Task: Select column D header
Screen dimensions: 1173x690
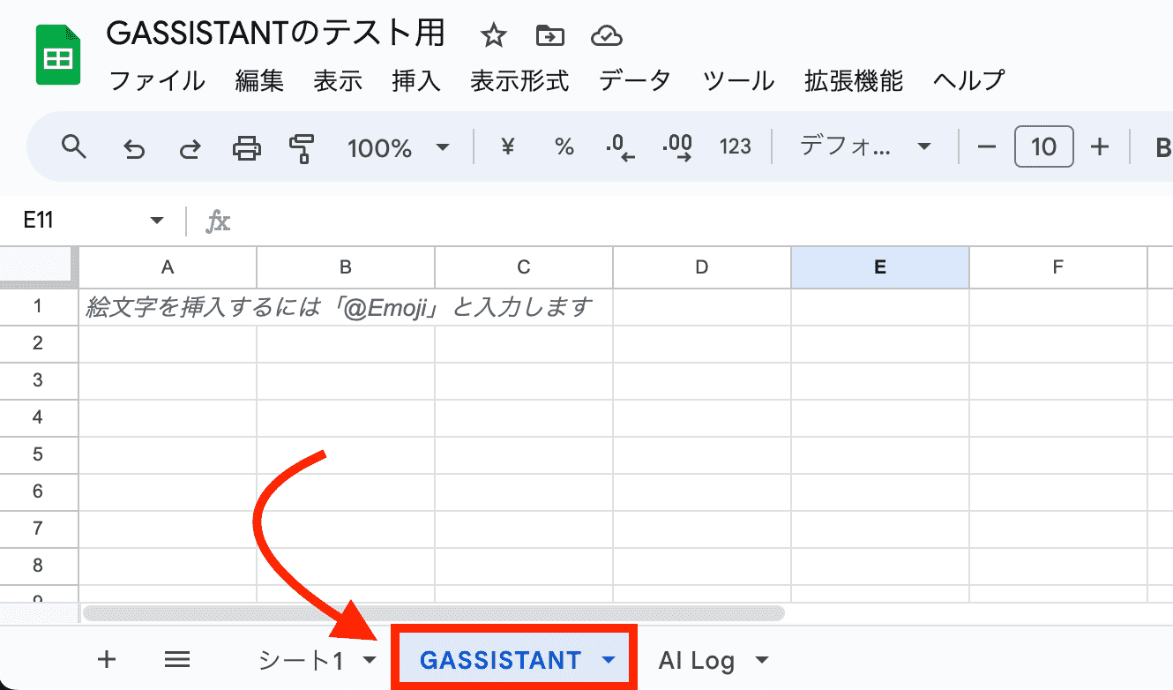Action: [x=702, y=267]
